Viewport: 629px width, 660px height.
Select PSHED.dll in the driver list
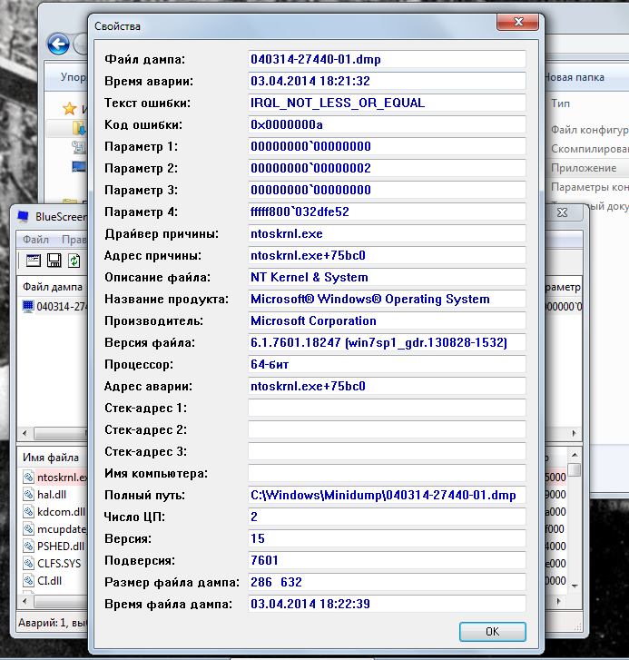click(x=56, y=547)
